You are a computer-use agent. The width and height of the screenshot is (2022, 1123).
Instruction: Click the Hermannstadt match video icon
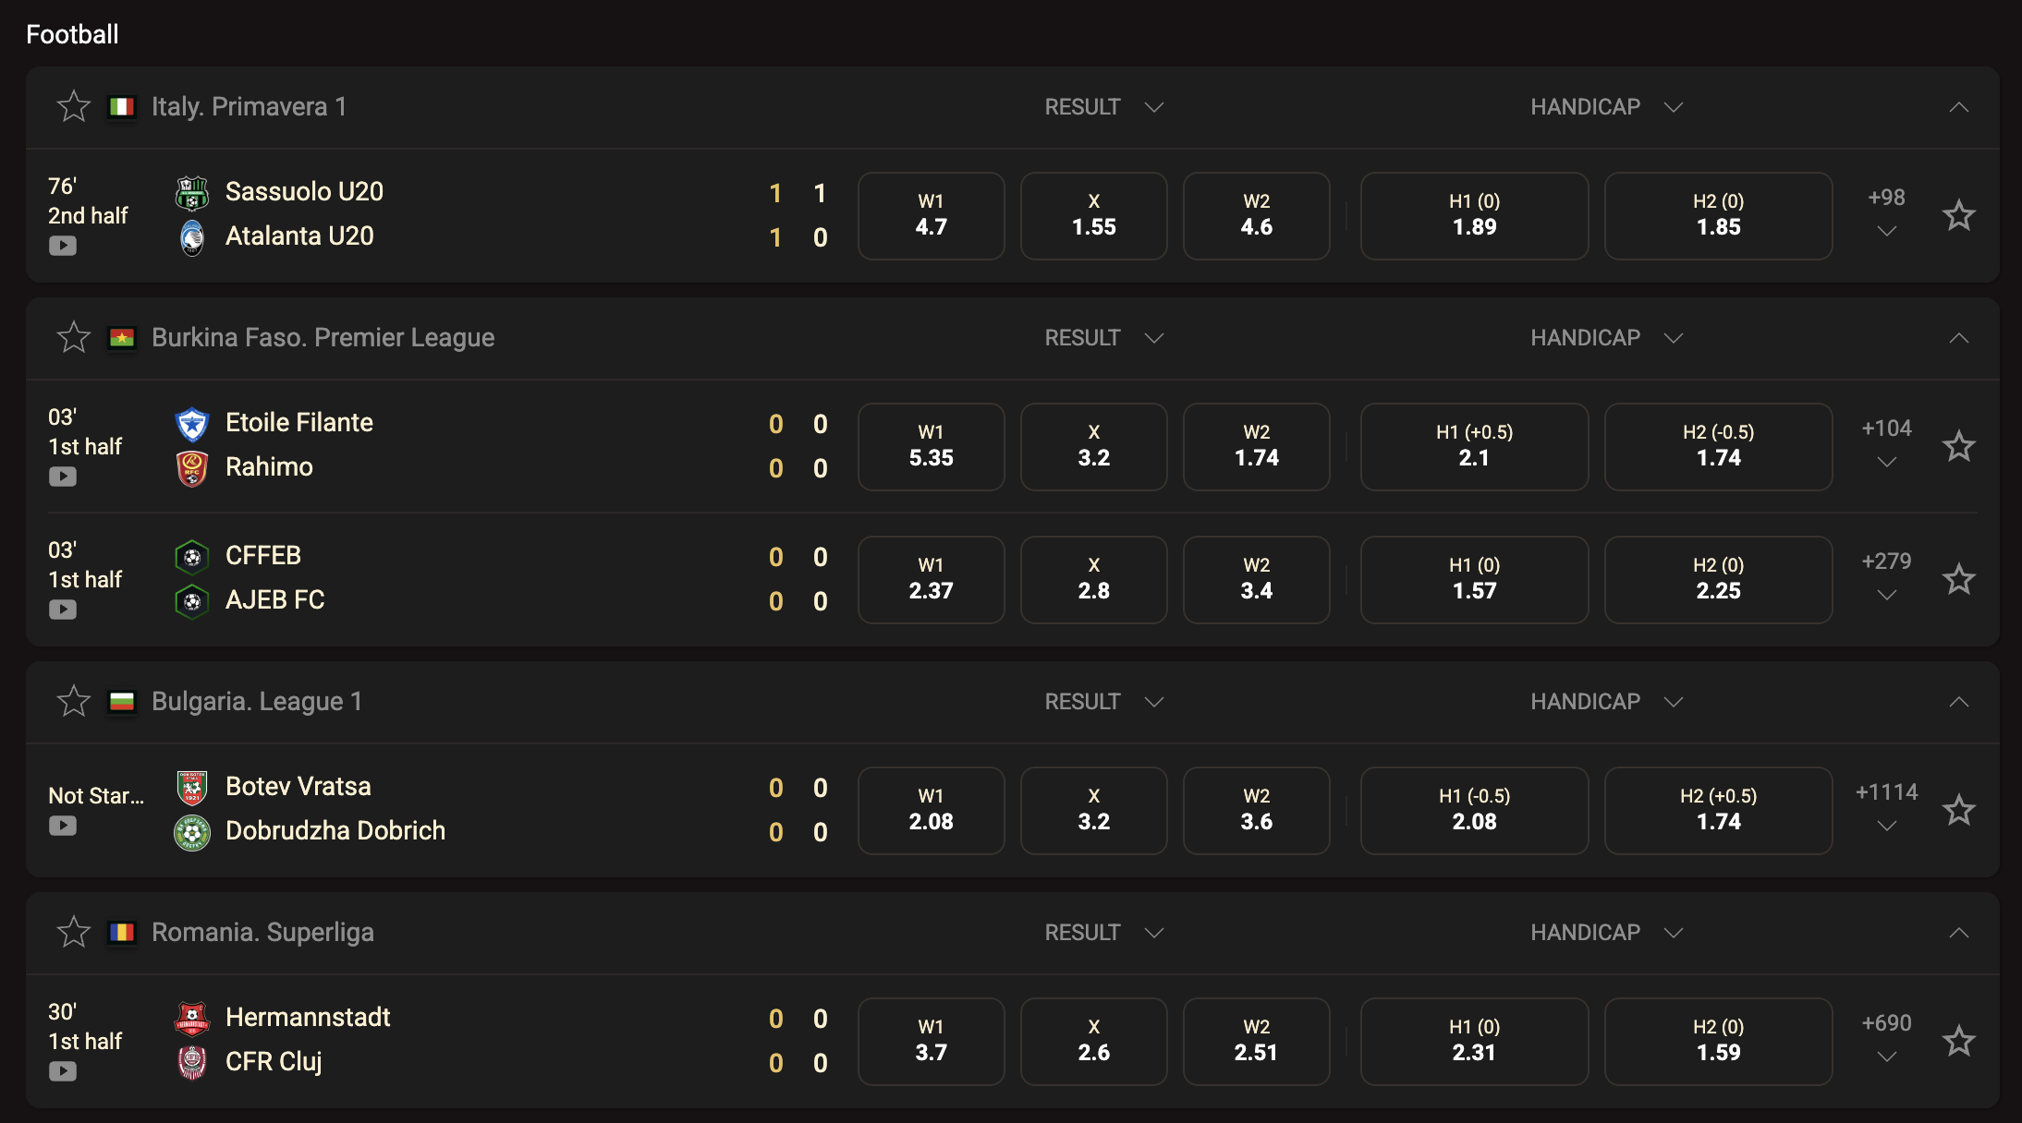tap(63, 1071)
